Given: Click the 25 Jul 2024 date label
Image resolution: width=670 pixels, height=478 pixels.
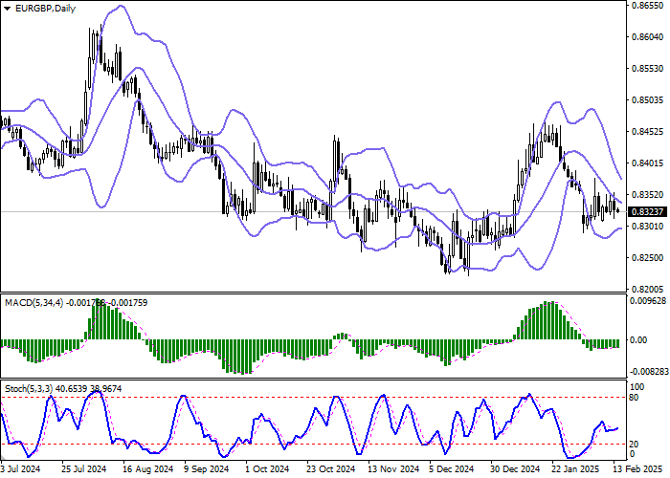Looking at the screenshot, I should pos(84,469).
